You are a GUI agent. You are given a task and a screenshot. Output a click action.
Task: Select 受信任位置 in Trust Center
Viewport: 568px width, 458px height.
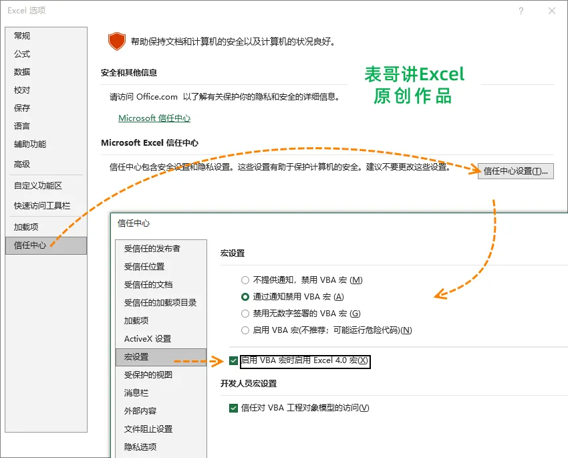pyautogui.click(x=161, y=267)
